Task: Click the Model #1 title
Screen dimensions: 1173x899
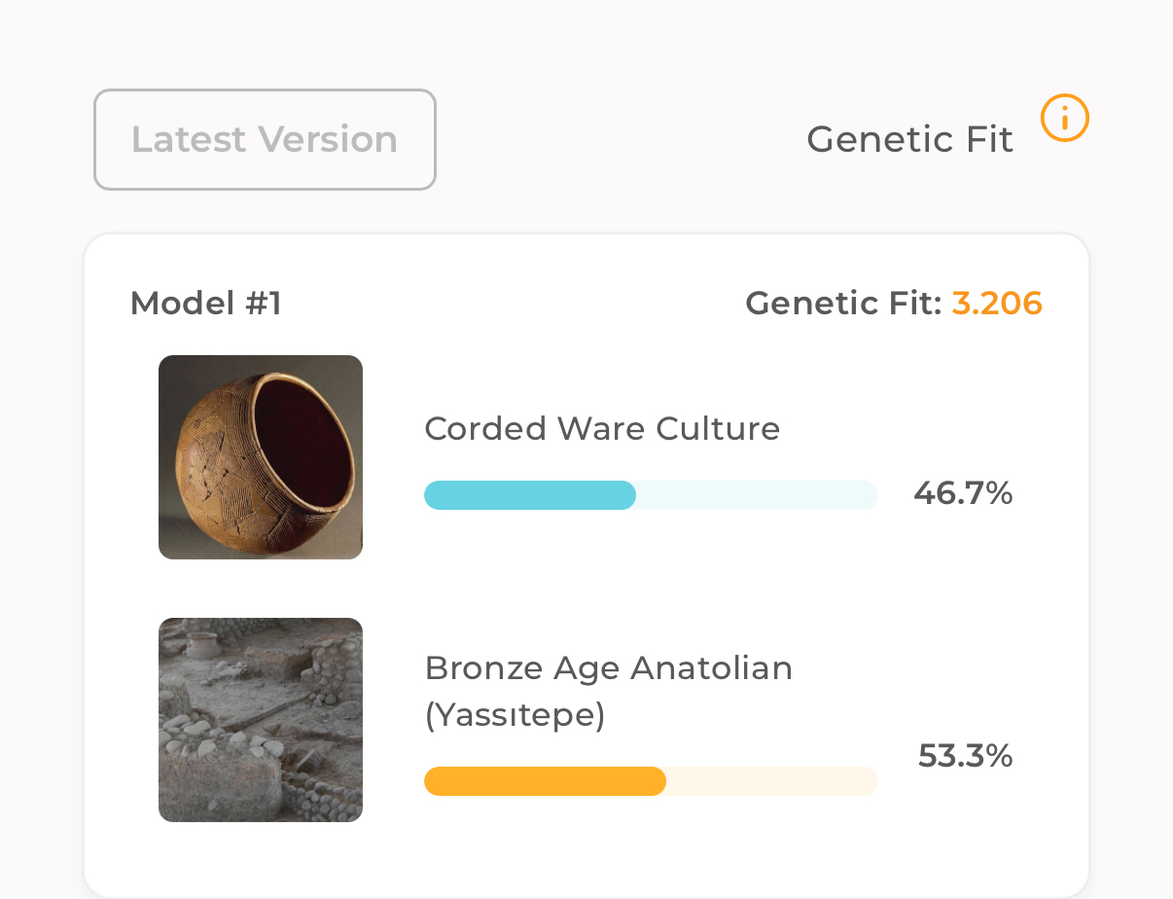Action: (205, 304)
